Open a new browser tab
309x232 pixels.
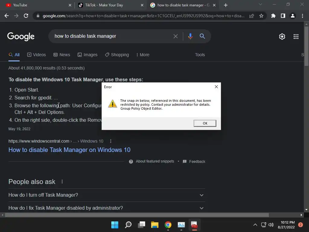pos(226,5)
